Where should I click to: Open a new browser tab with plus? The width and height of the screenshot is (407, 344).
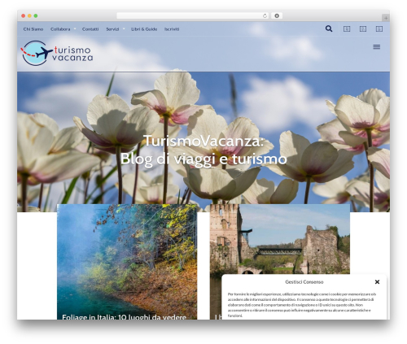(x=386, y=18)
